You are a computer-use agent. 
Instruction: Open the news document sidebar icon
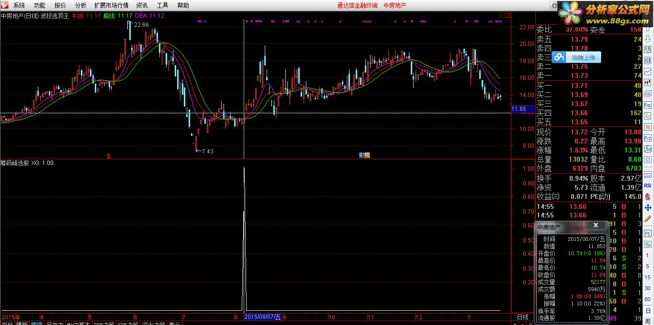click(x=647, y=93)
